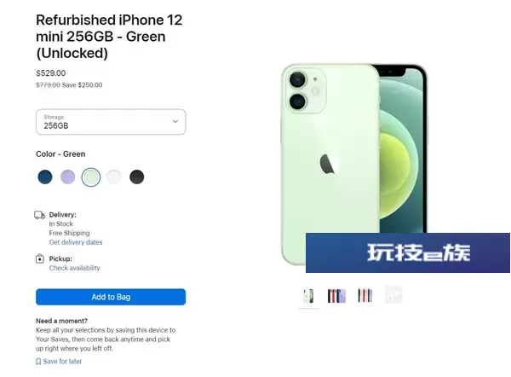The image size is (511, 377).
Task: Show the third side-view phones thumbnail
Action: pos(365,296)
